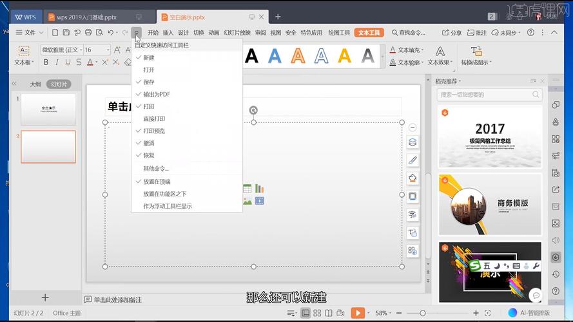
Task: Click the shape fill bucket icon beside slide
Action: click(413, 178)
